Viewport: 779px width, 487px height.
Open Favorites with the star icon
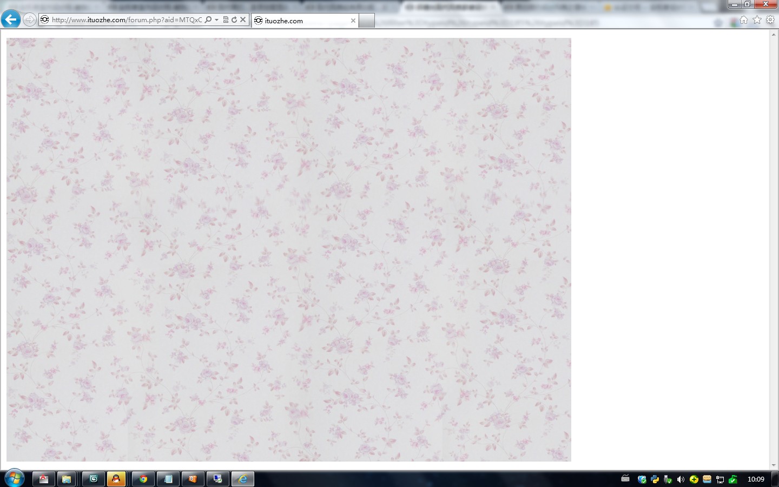(757, 20)
